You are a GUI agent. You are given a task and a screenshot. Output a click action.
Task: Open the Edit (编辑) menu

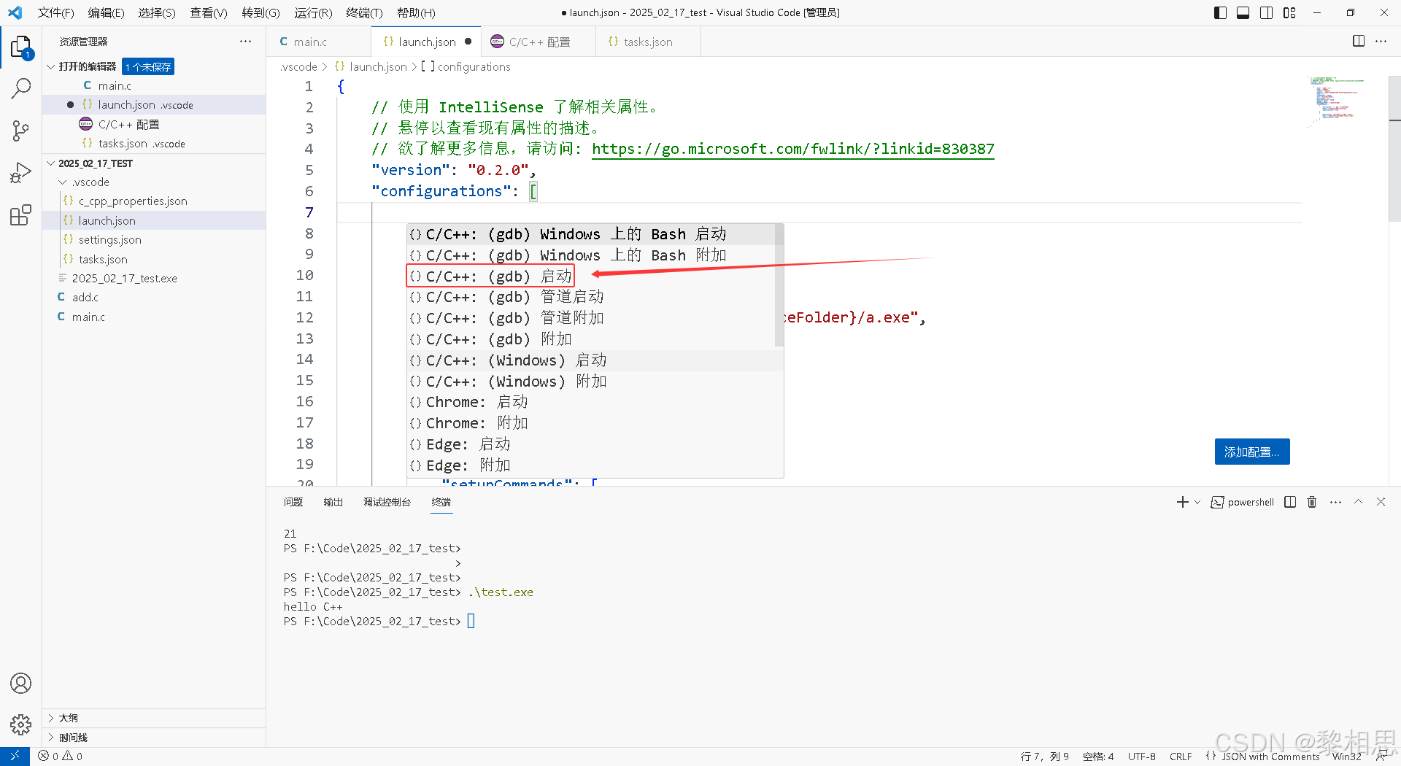coord(106,12)
